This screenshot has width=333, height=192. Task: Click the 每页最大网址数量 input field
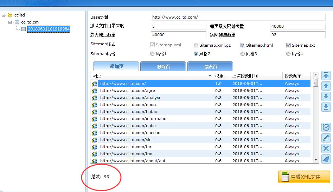pyautogui.click(x=298, y=26)
